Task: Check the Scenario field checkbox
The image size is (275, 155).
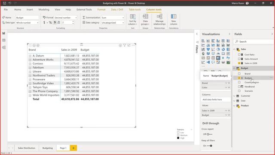Action: [239, 91]
